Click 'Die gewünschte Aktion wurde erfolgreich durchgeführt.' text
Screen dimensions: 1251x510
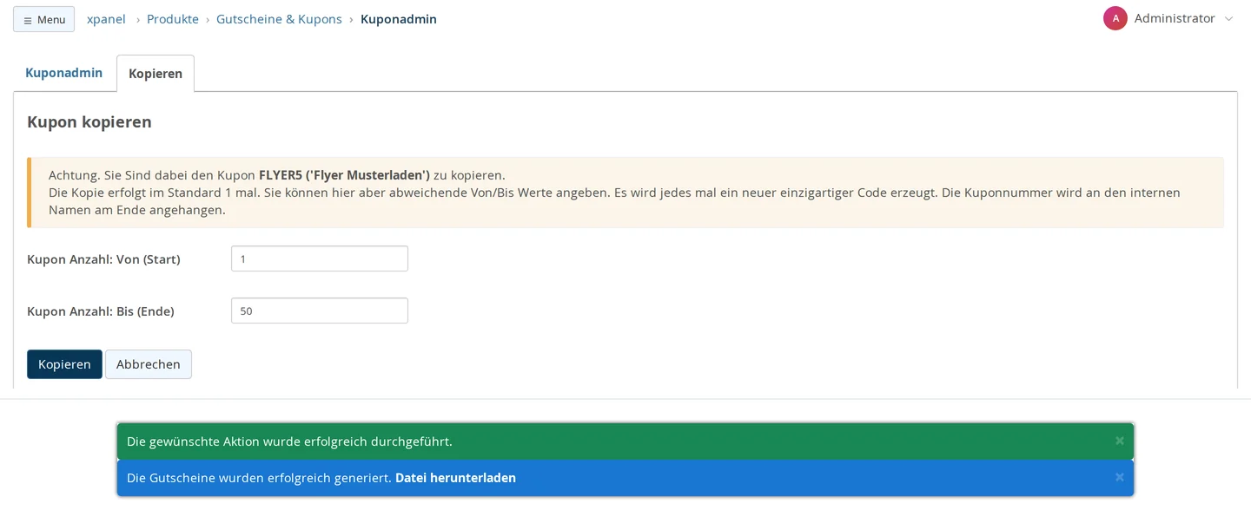coord(289,441)
